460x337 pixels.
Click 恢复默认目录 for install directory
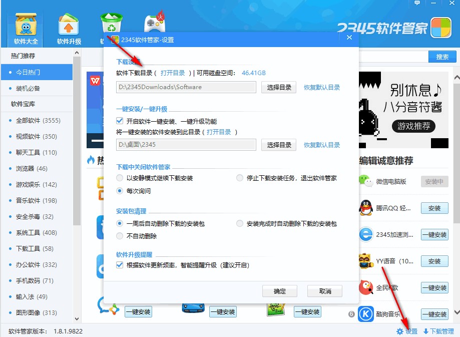pos(322,145)
